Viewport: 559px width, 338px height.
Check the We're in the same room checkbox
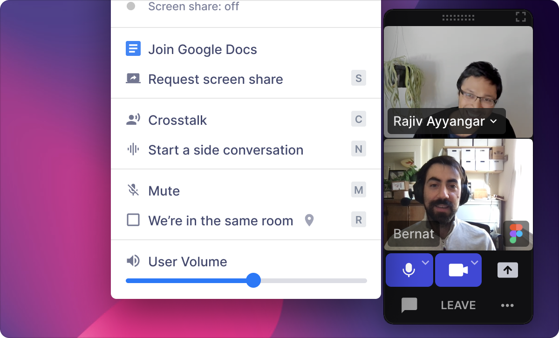(133, 220)
